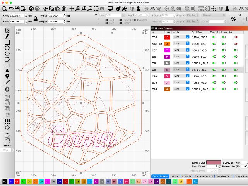The height and width of the screenshot is (186, 248).
Task: Open Mode dropdown for layer C18
Action: (181, 69)
